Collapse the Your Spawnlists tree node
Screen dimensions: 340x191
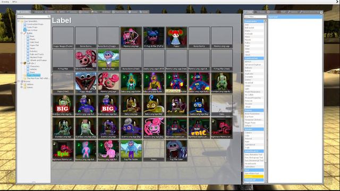tap(19, 21)
